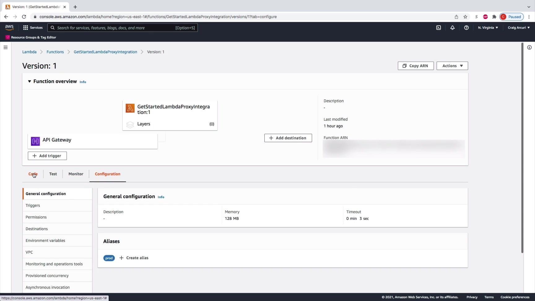Open the Terms footer link
Viewport: 535px width, 301px height.
pyautogui.click(x=489, y=297)
